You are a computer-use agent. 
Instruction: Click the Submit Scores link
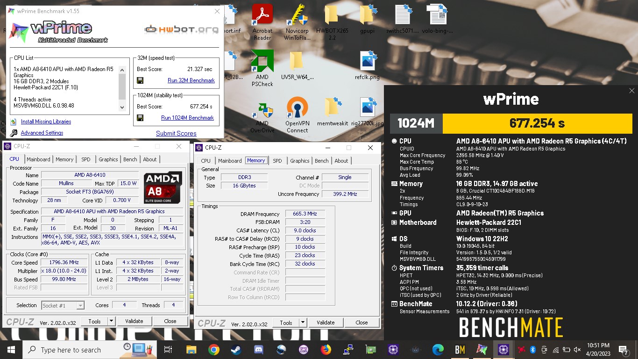coord(176,133)
